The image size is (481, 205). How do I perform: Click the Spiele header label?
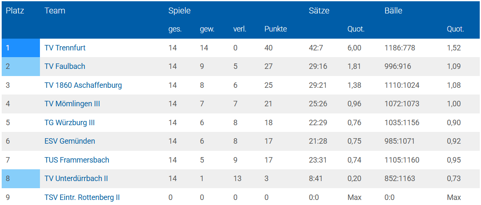[179, 11]
